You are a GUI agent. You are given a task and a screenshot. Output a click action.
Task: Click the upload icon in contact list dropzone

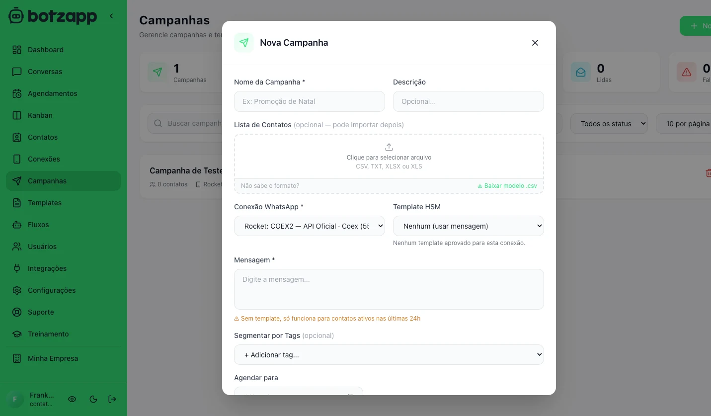389,147
